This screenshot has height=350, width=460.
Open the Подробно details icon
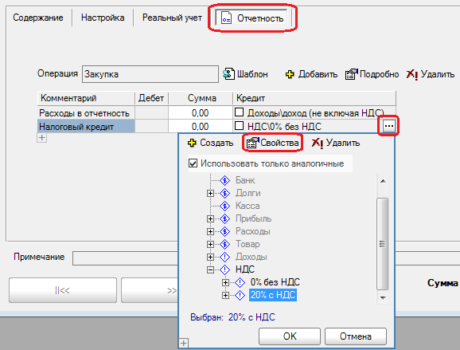coord(352,74)
